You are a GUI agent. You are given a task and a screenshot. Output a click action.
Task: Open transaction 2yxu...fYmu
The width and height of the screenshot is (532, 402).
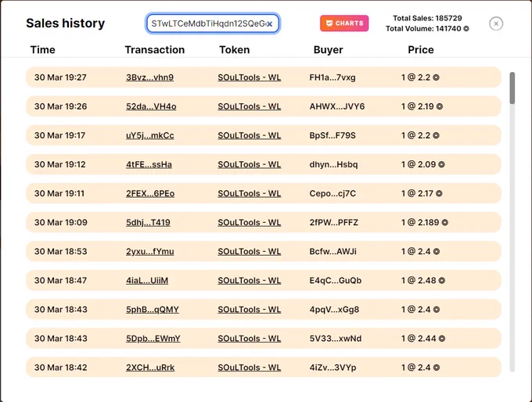(x=150, y=251)
